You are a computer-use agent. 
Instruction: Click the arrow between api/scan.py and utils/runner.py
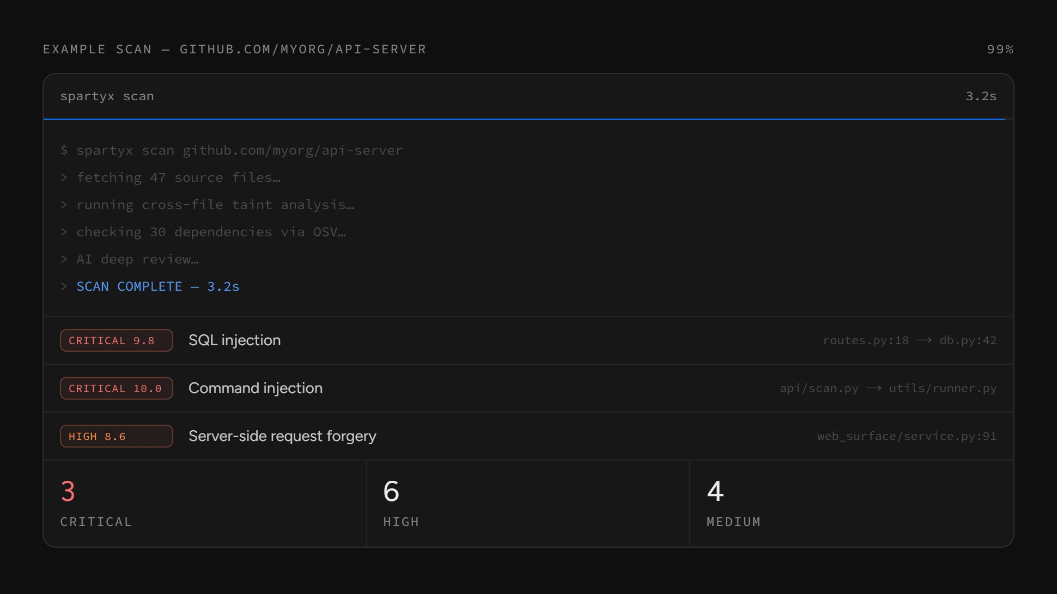874,388
